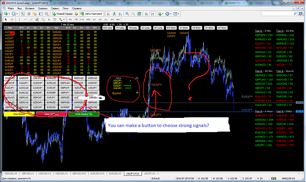
Task: Select the text label tool
Action: point(55,20)
